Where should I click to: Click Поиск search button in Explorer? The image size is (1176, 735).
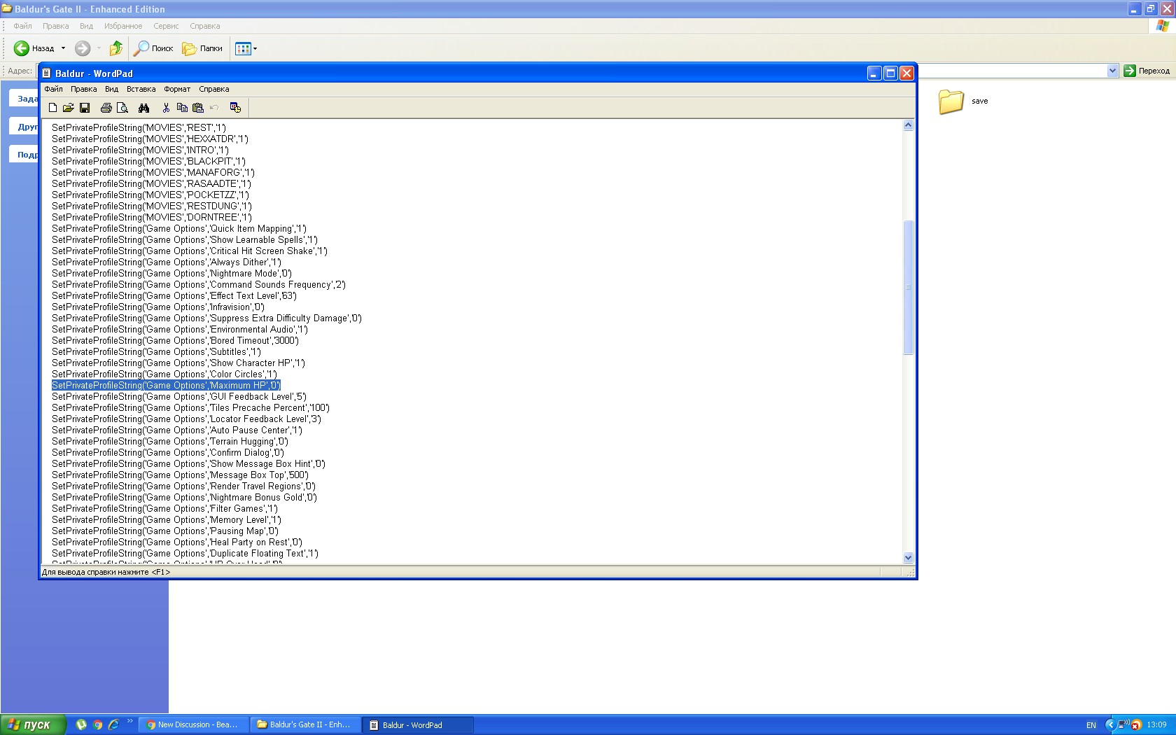tap(153, 48)
